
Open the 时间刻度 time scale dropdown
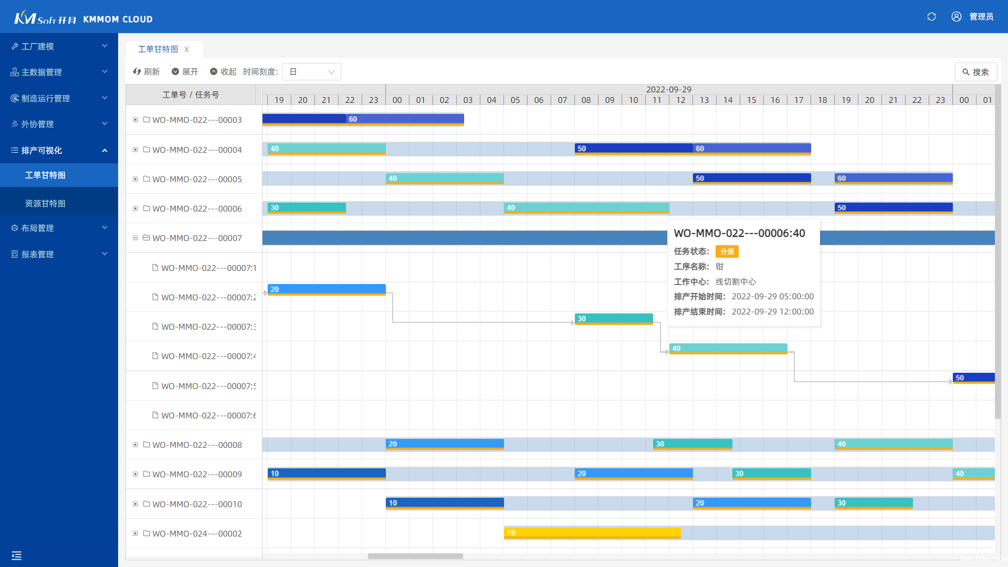pyautogui.click(x=311, y=72)
